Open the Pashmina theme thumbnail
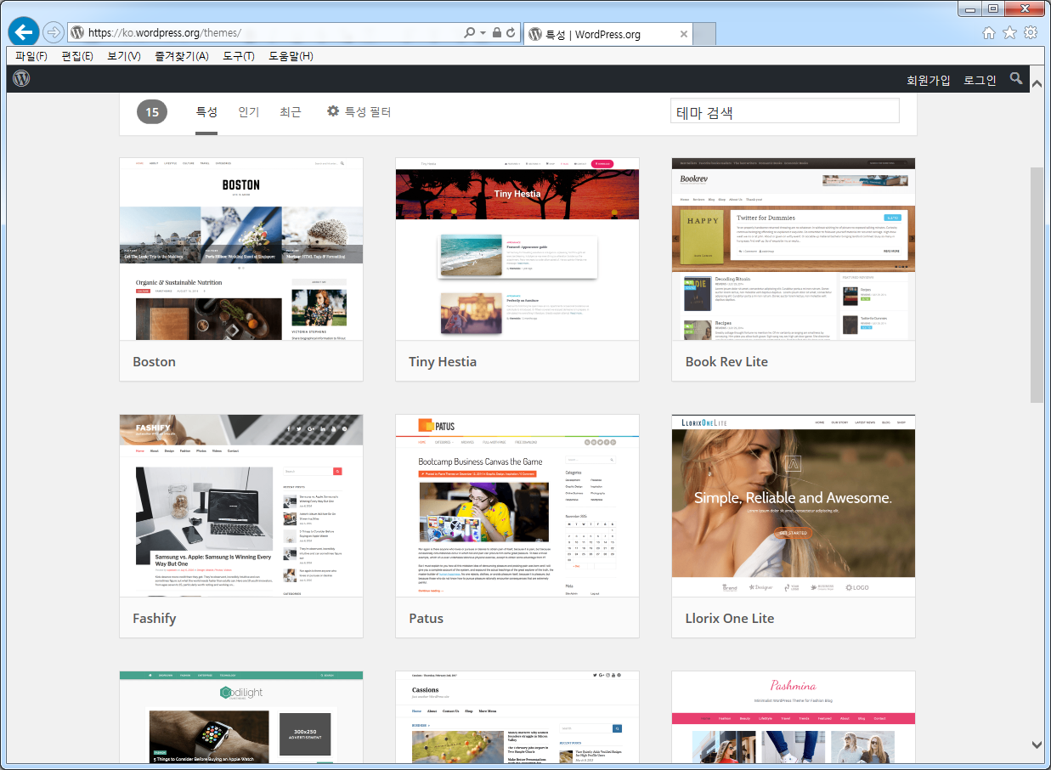Image resolution: width=1051 pixels, height=770 pixels. pyautogui.click(x=794, y=717)
